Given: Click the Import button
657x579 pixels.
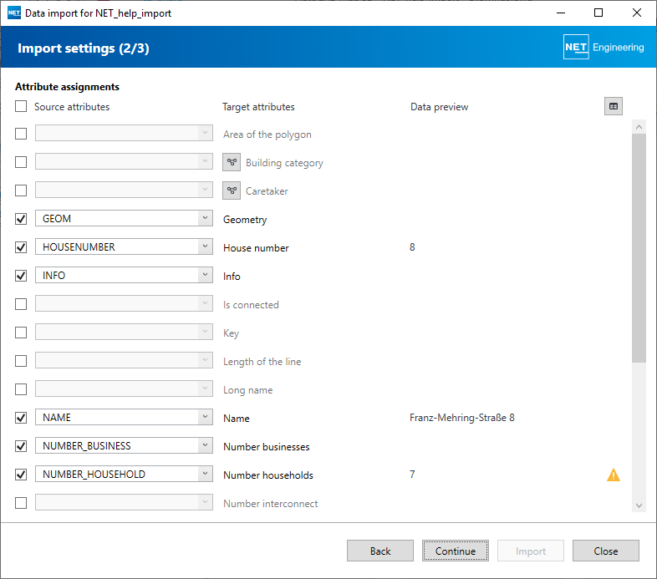Looking at the screenshot, I should coord(531,551).
